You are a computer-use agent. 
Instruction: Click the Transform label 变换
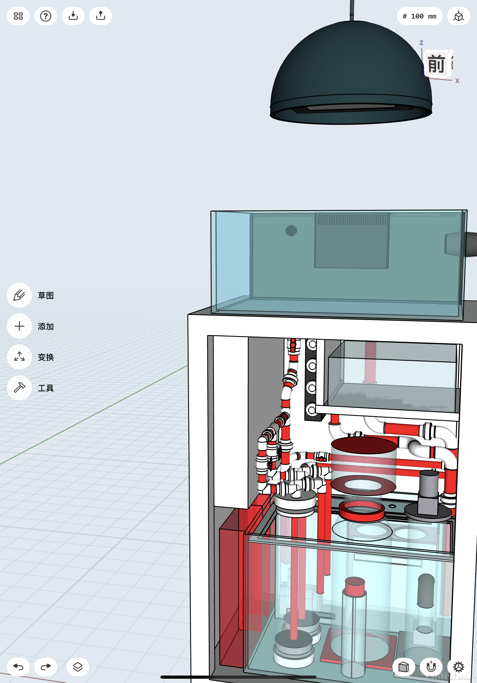pos(46,357)
